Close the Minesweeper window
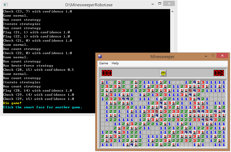Image resolution: width=231 pixels, height=152 pixels. click(222, 55)
